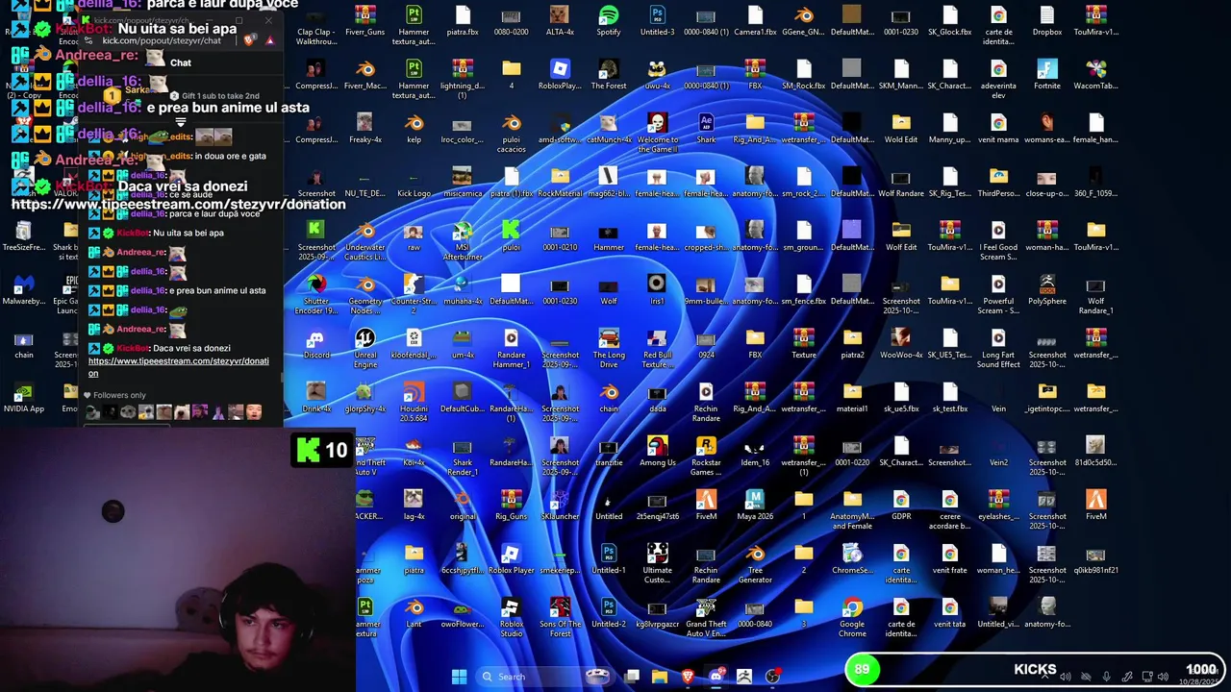1231x692 pixels.
Task: Launch the Fortnite shortcut
Action: click(x=1047, y=75)
